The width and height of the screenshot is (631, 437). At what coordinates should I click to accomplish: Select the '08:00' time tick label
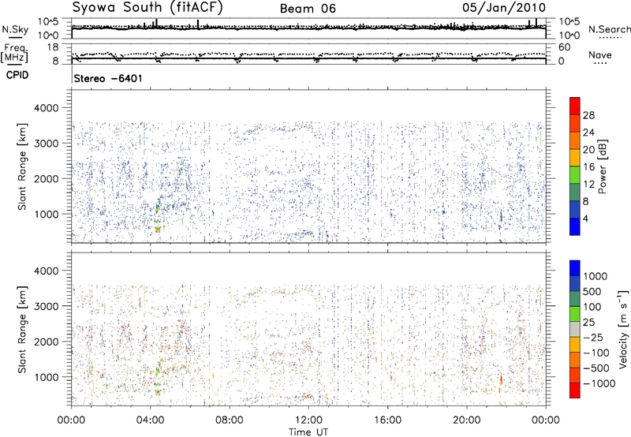click(x=230, y=420)
